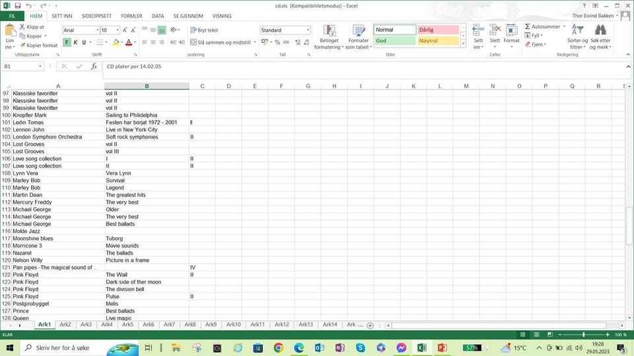634x356 pixels.
Task: Increase decimal places
Action: tap(298, 42)
